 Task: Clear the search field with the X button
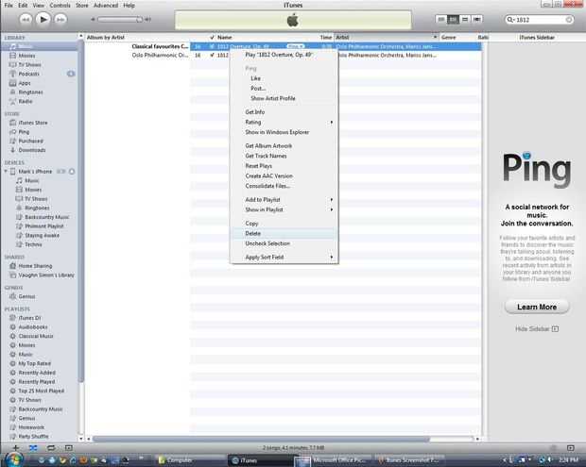pos(569,20)
